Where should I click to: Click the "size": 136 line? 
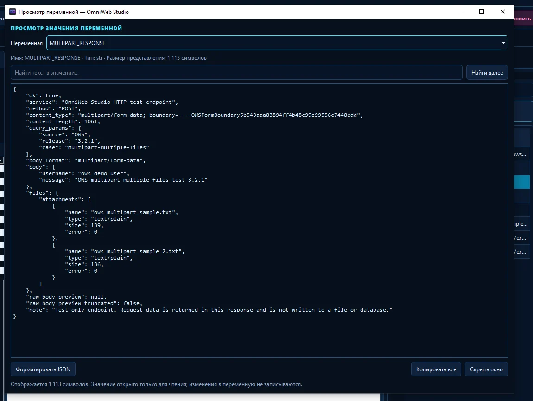coord(84,264)
